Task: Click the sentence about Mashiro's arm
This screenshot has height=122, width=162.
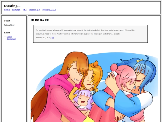Action: 78,34
